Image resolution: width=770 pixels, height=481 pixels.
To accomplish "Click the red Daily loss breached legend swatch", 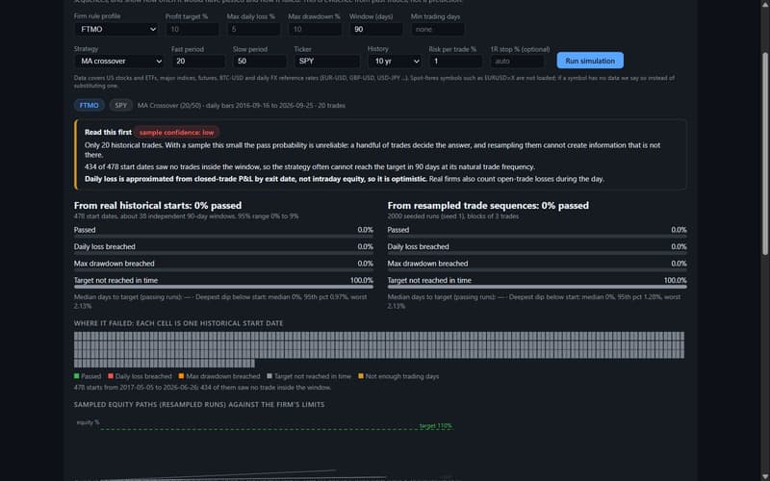I will point(111,376).
